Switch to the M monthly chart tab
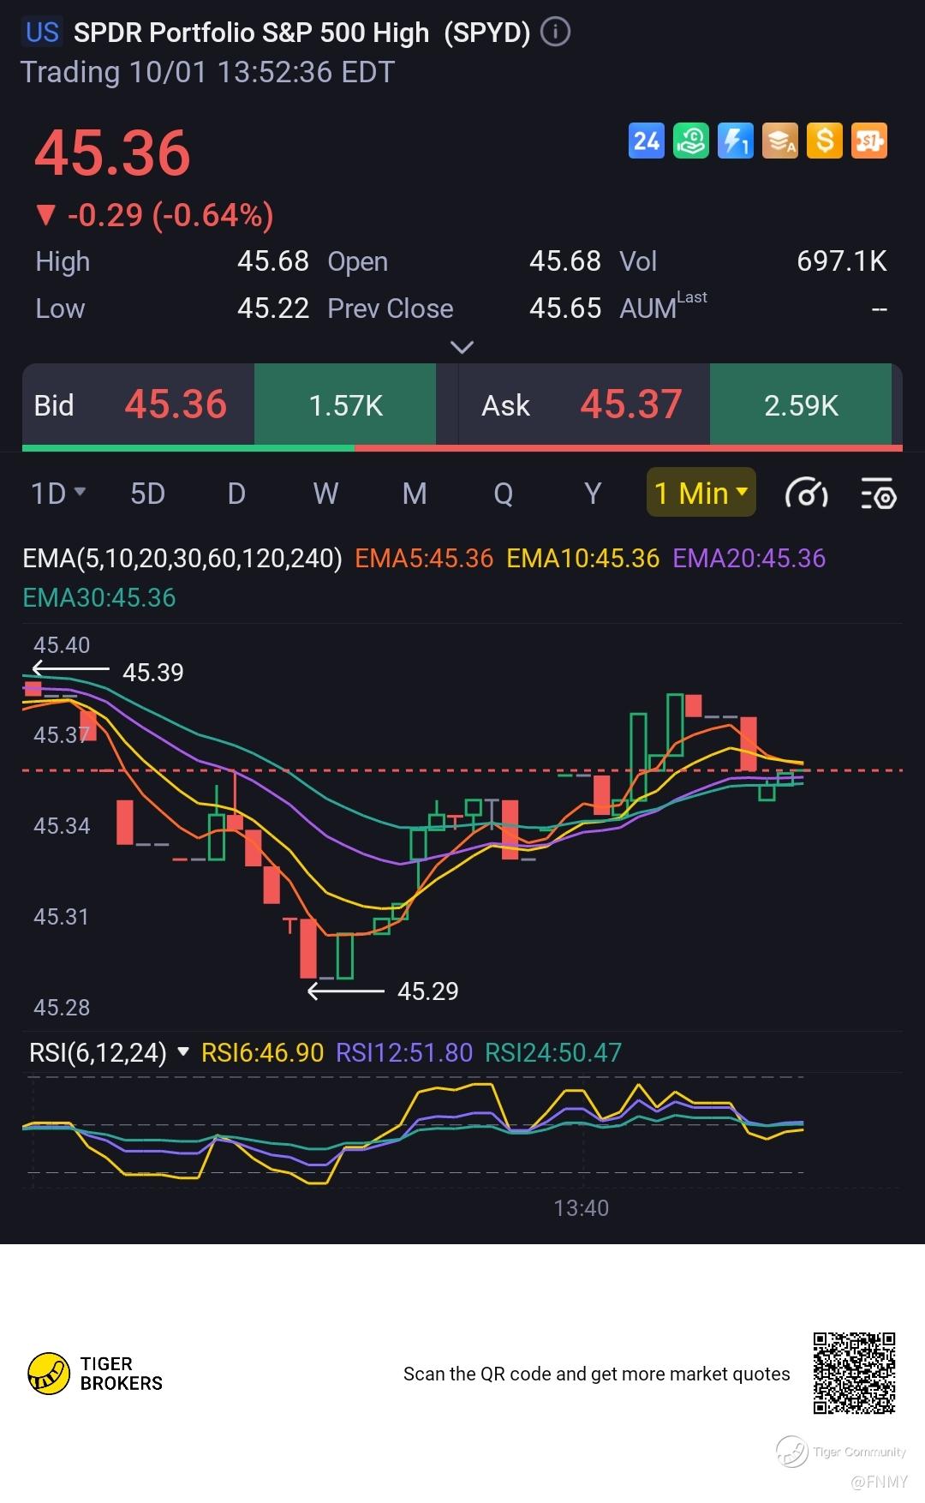Viewport: 925px width, 1503px height. pyautogui.click(x=415, y=494)
